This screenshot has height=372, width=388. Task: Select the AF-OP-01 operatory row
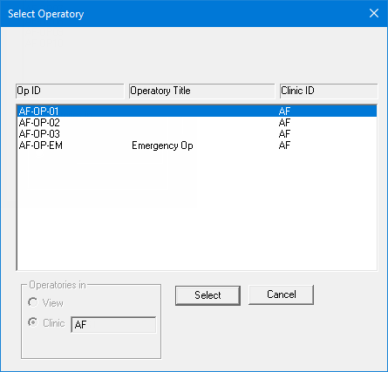coord(197,111)
